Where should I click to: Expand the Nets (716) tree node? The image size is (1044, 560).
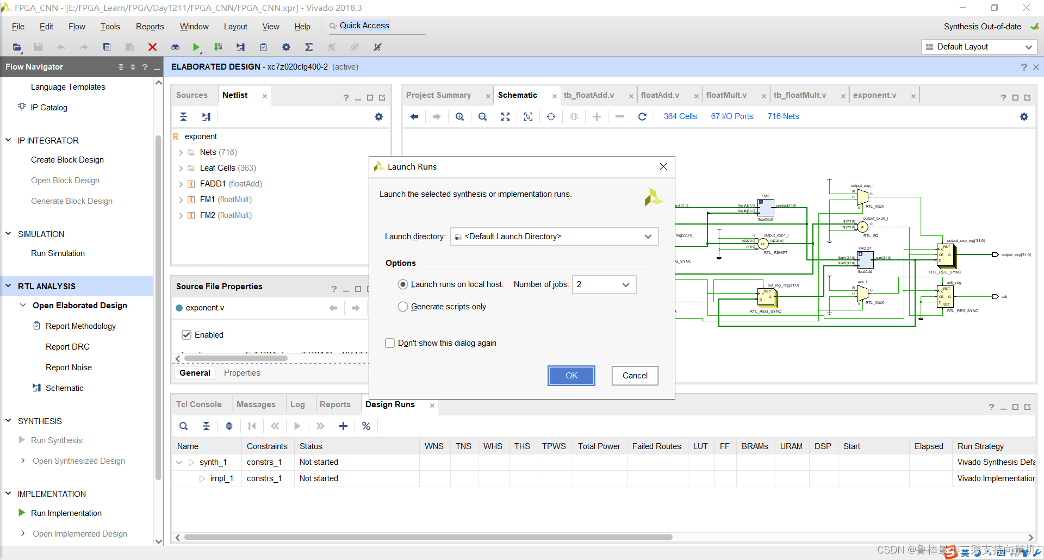click(x=181, y=153)
